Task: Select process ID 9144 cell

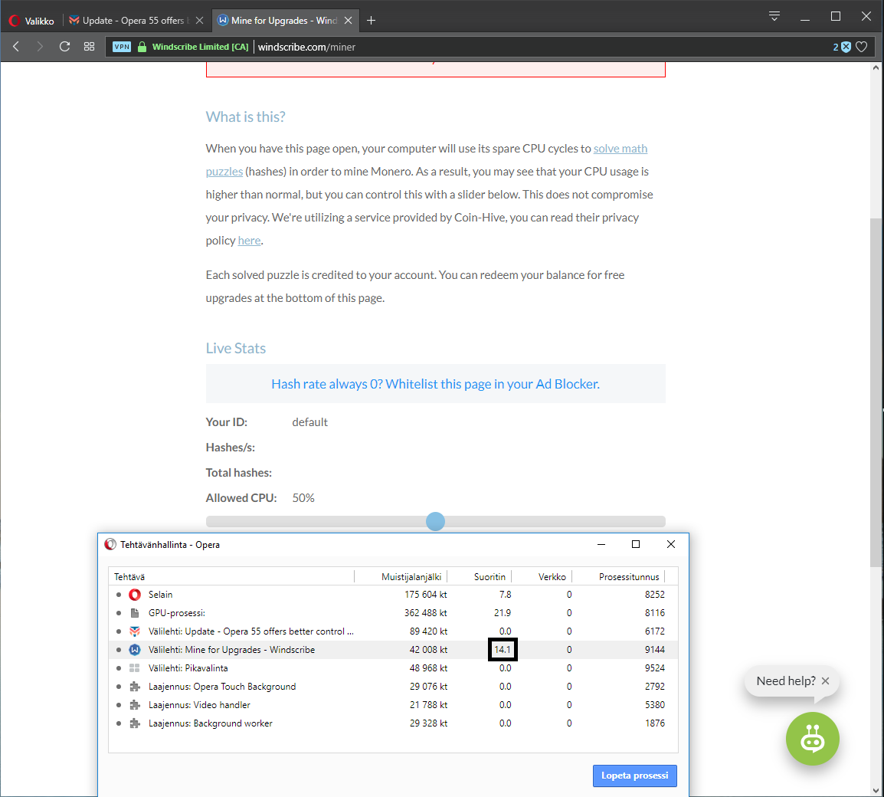Action: [654, 650]
